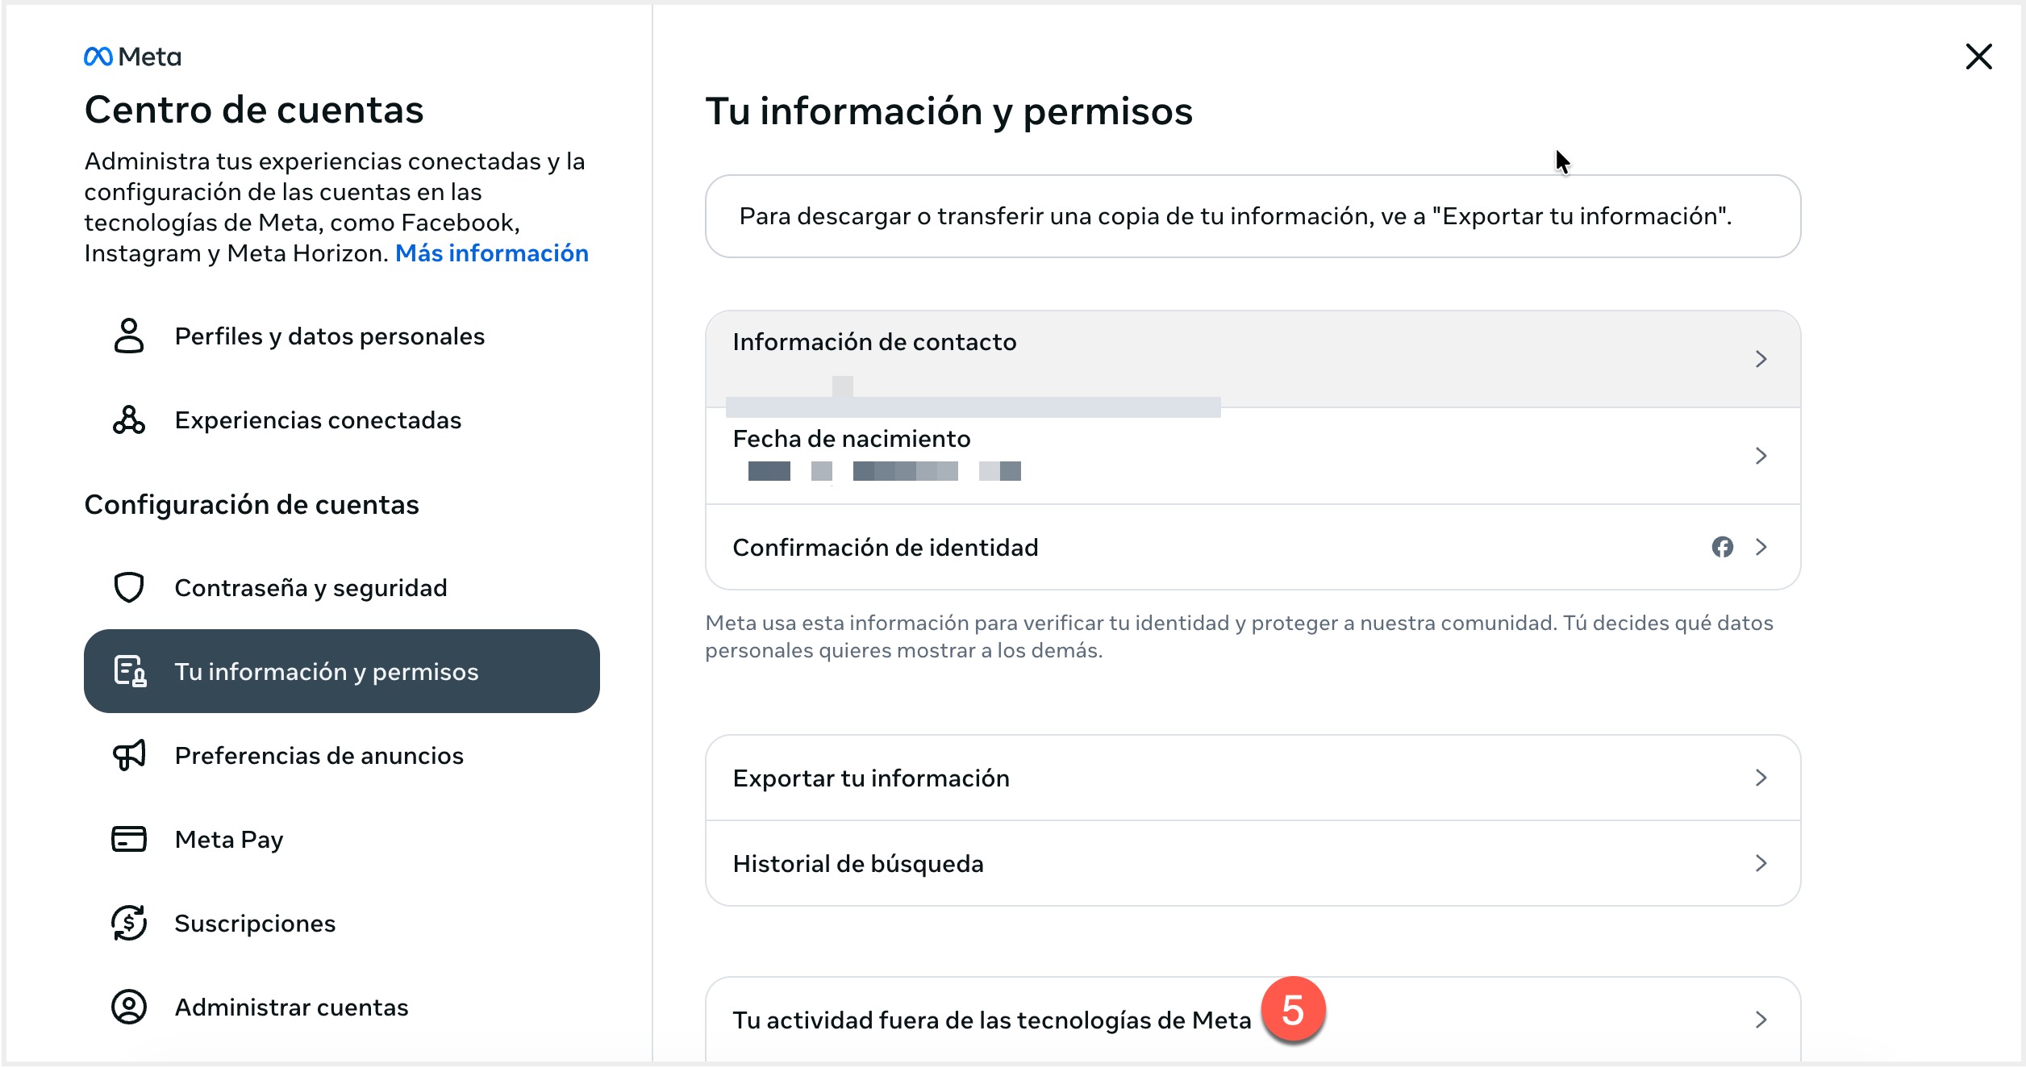
Task: Select the Perfiles y datos personales icon
Action: (x=129, y=337)
